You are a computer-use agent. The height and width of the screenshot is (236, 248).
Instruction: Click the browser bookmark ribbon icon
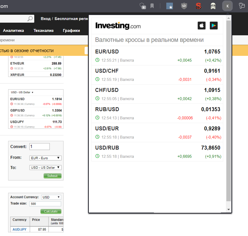[152, 6]
